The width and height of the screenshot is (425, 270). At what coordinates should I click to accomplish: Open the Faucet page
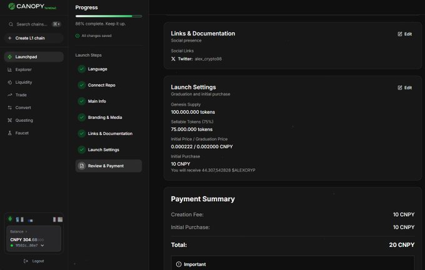tap(34, 133)
